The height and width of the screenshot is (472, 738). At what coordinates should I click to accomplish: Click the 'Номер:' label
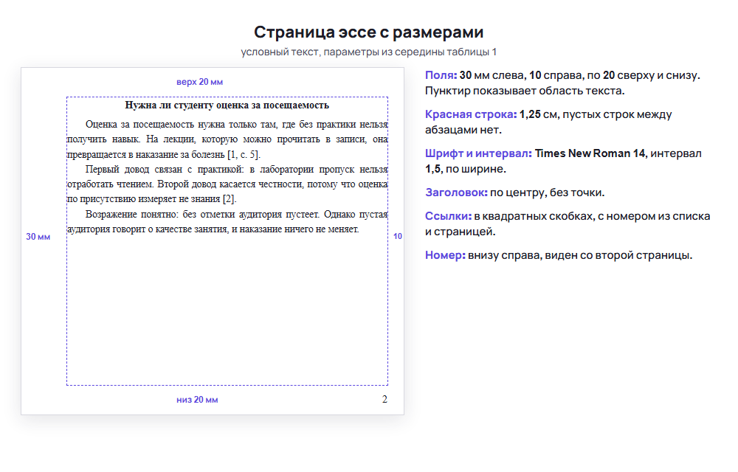[x=445, y=254]
